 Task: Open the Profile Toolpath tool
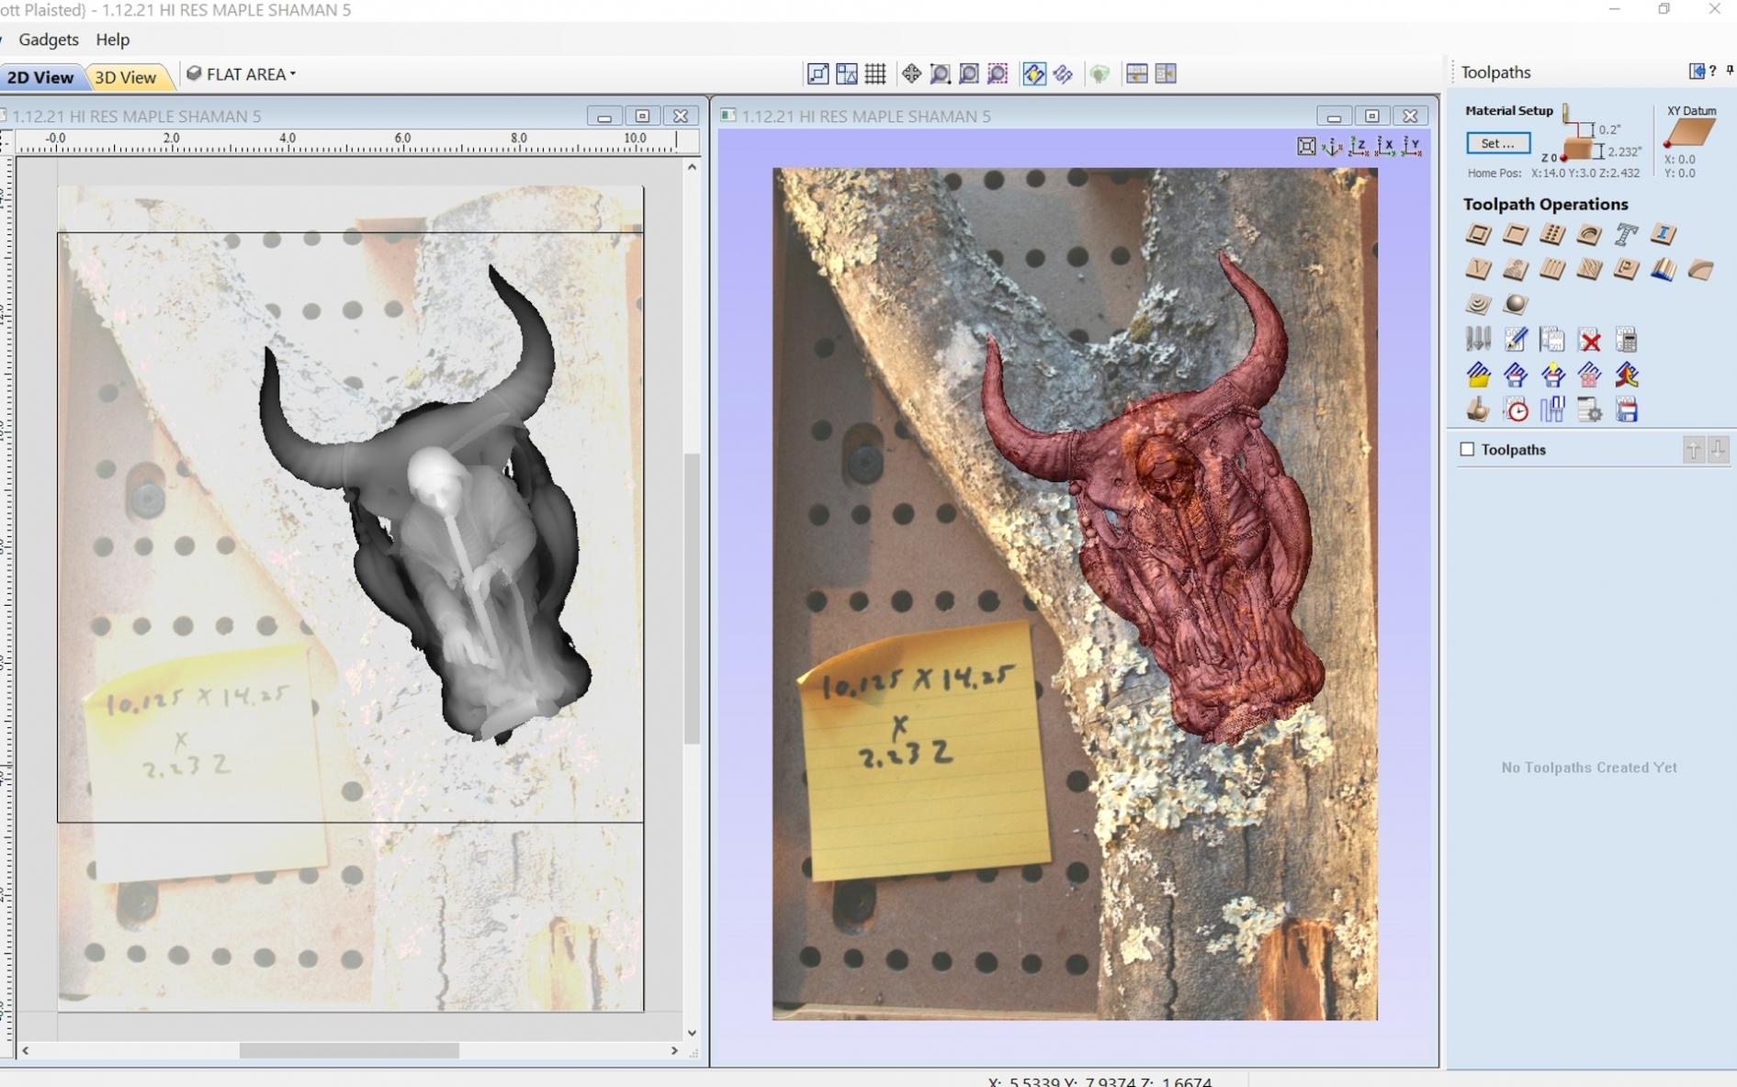(x=1478, y=234)
